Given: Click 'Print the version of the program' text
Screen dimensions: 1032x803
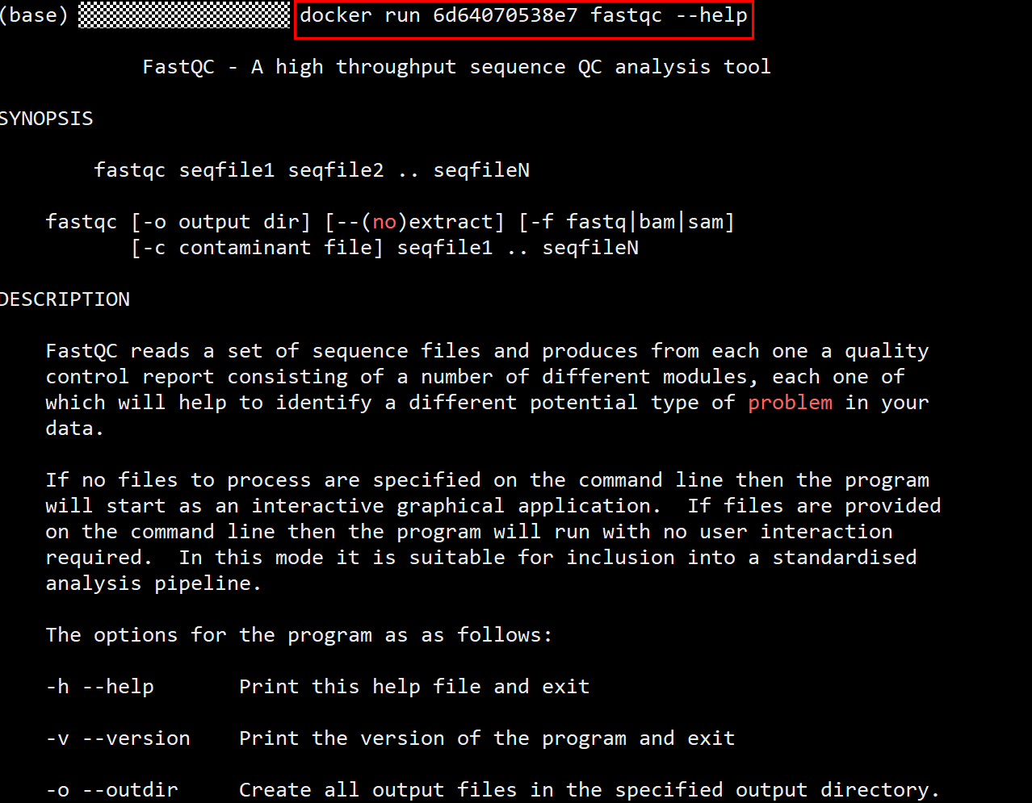Looking at the screenshot, I should click(x=426, y=738).
